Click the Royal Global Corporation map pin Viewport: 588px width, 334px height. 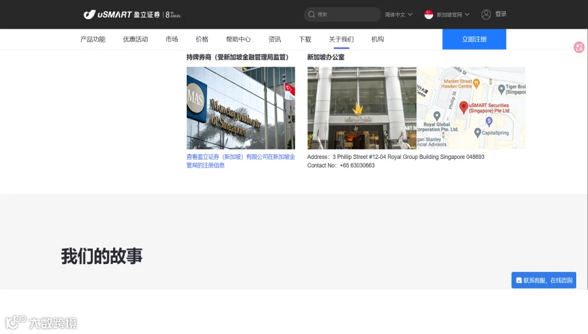pos(436,116)
